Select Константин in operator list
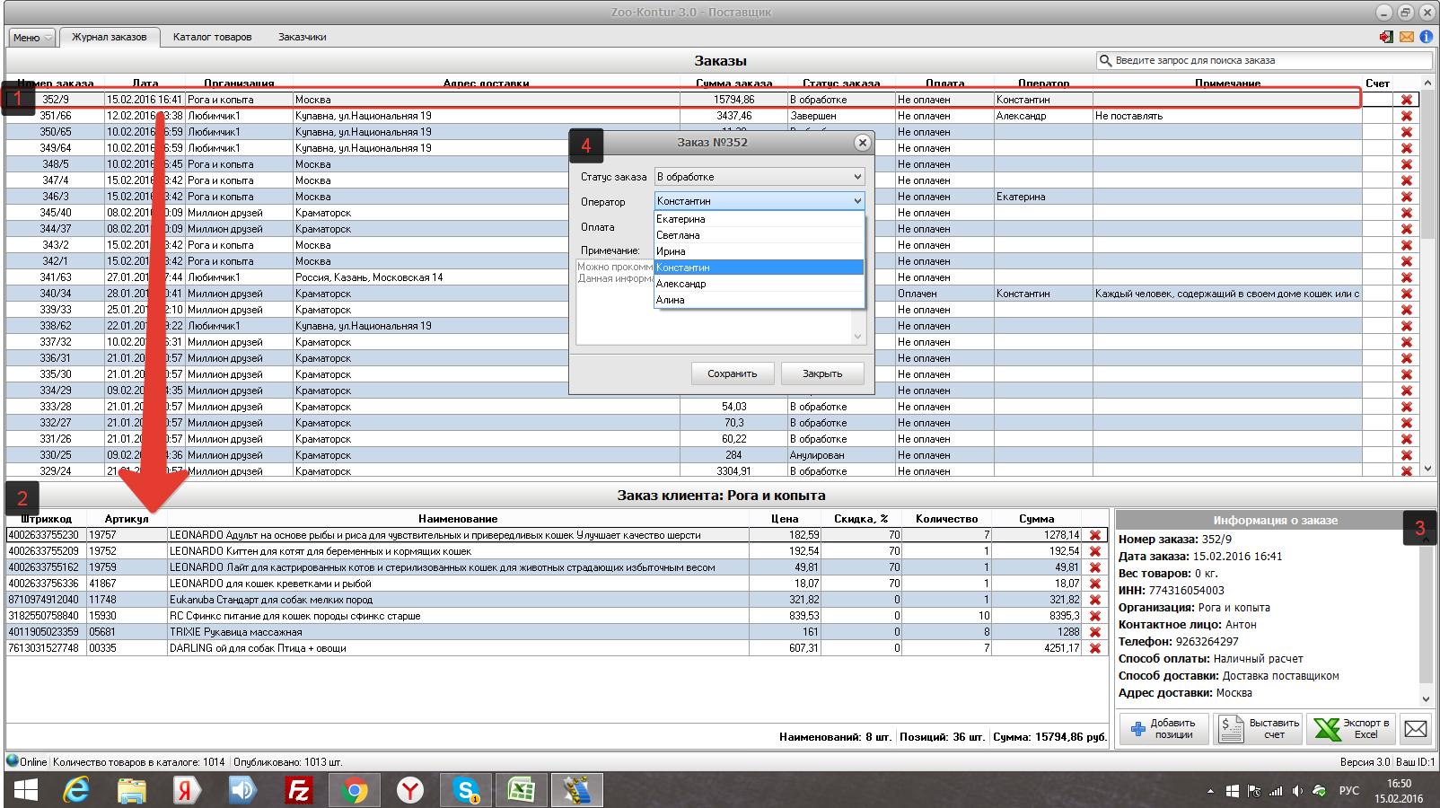 click(x=759, y=268)
